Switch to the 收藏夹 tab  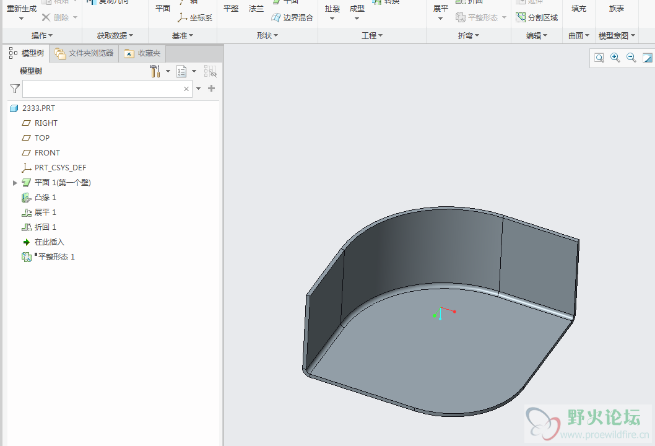tap(142, 53)
